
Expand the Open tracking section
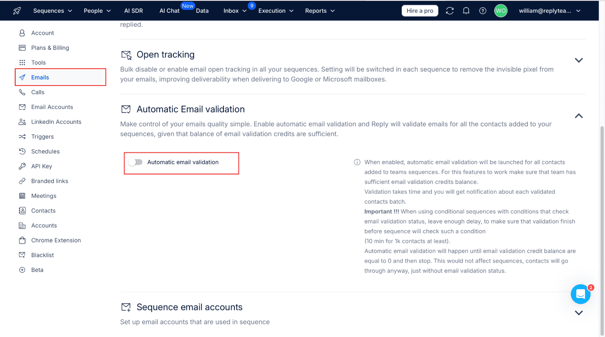(x=579, y=60)
